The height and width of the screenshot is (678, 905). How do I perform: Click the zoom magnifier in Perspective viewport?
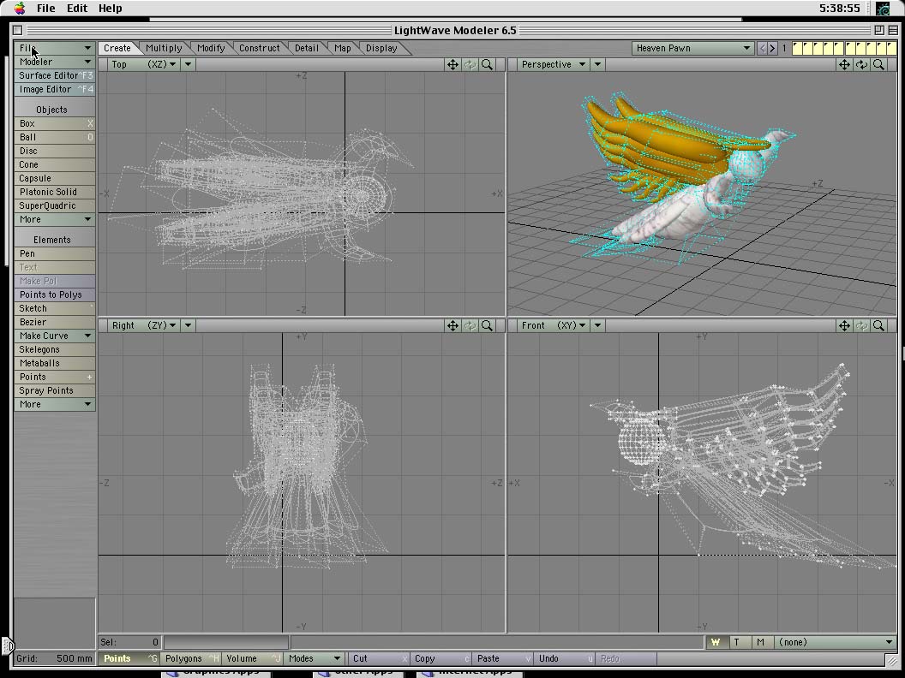[878, 64]
